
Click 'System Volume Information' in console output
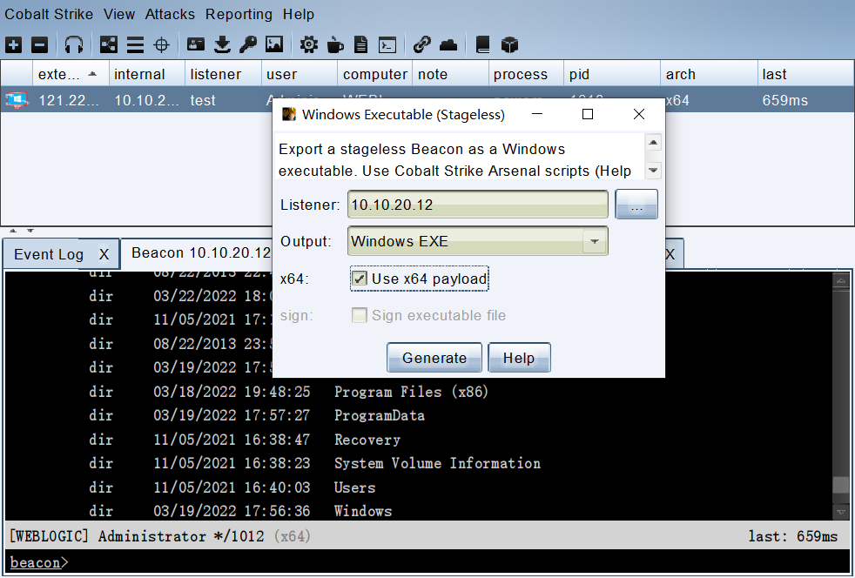click(x=437, y=463)
